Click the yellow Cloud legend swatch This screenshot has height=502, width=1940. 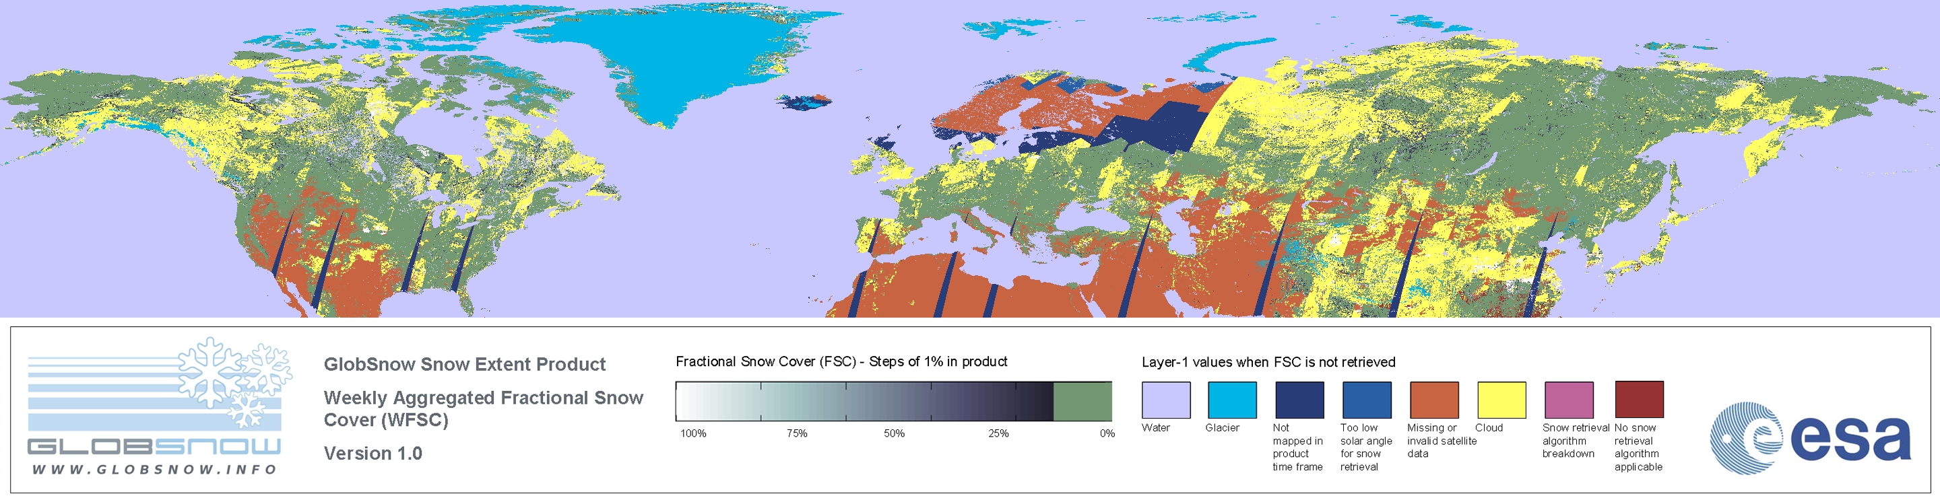(1501, 400)
